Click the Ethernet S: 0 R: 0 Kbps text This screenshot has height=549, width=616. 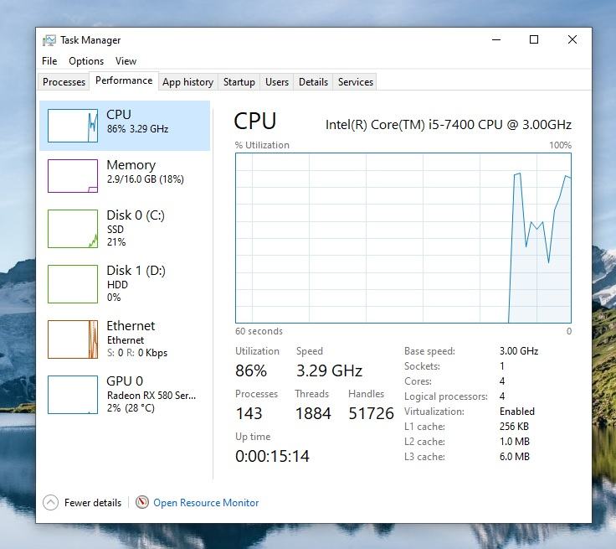point(137,353)
